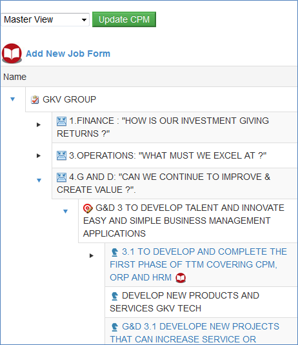This screenshot has width=298, height=345.
Task: Click the red book icon beside Add New Job Form
Action: click(12, 54)
